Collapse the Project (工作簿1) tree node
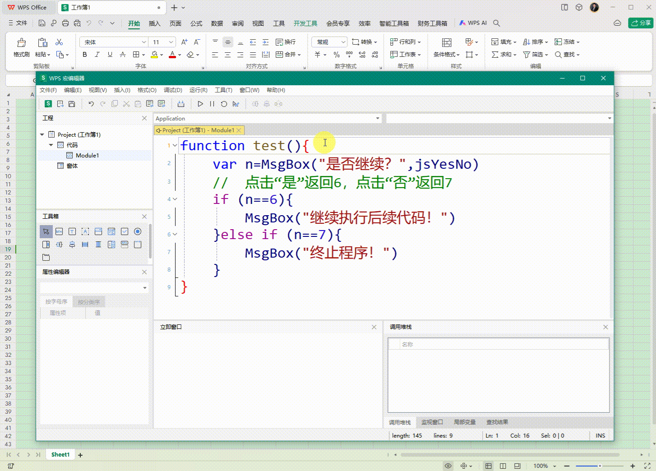 tap(42, 134)
